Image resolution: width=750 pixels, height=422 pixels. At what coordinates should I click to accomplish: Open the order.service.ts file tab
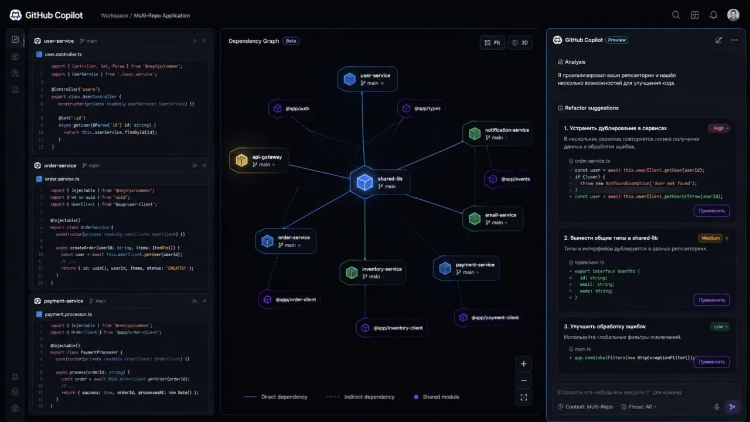[57, 179]
